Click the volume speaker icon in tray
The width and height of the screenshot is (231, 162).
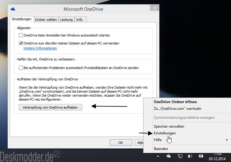(x=190, y=156)
